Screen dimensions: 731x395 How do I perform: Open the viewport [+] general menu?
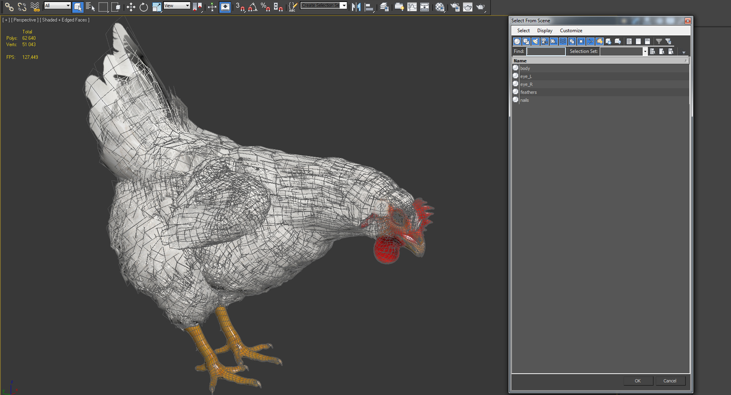click(x=5, y=20)
